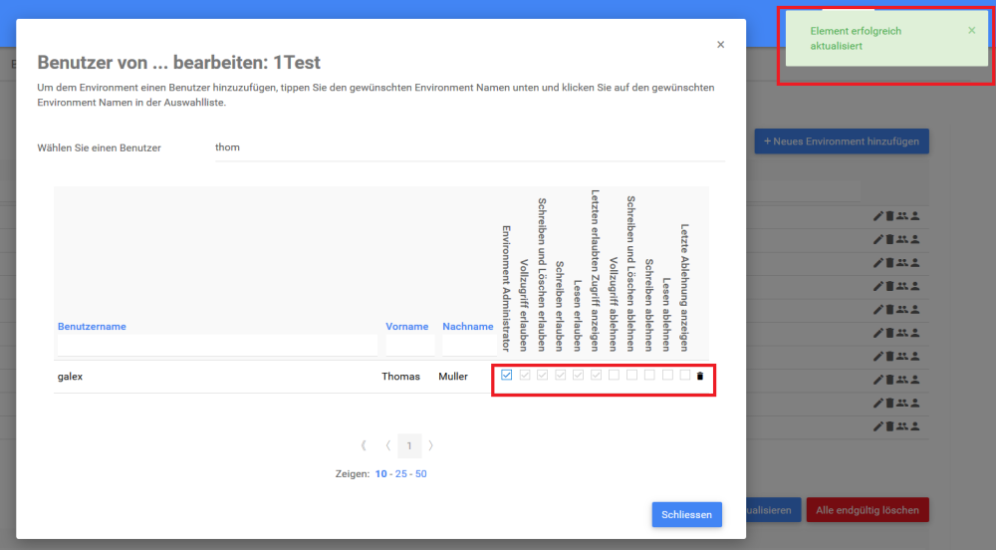
Task: Sort table by Benutzername column header
Action: [x=92, y=326]
